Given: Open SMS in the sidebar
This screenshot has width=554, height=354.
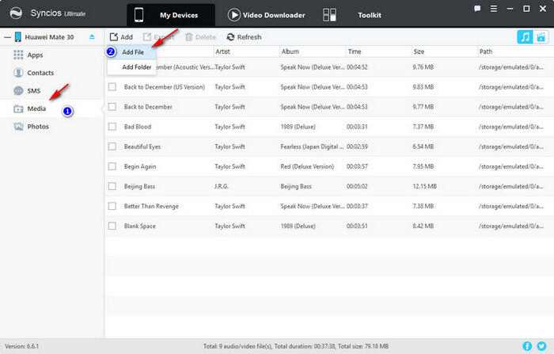Looking at the screenshot, I should [x=34, y=91].
